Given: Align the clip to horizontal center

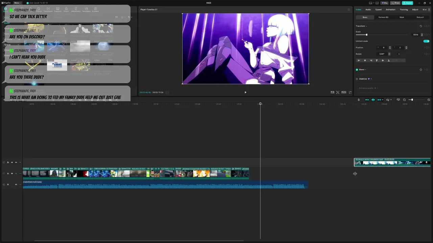Looking at the screenshot, I should pyautogui.click(x=365, y=60).
